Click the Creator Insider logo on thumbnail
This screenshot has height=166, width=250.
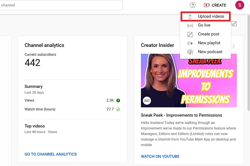click(x=147, y=101)
